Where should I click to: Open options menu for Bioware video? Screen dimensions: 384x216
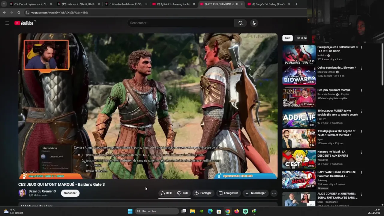click(x=361, y=68)
